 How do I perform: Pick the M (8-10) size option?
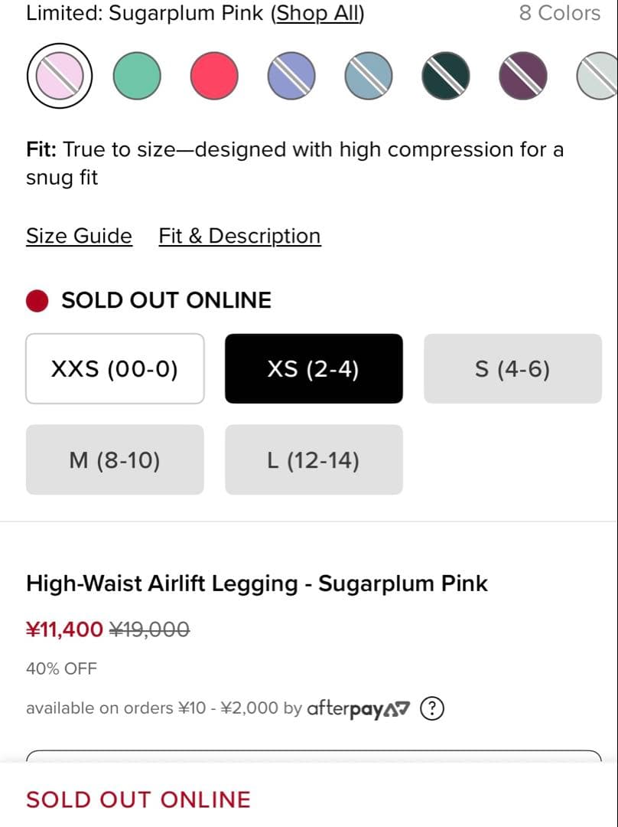click(115, 459)
